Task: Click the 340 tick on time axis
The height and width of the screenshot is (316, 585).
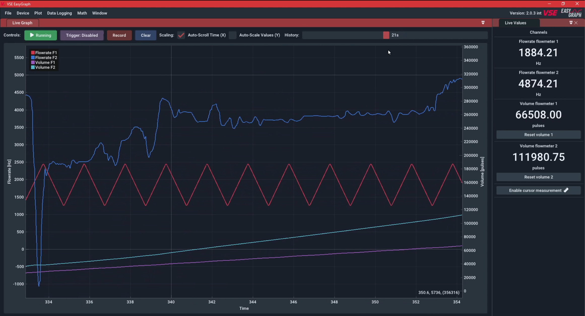Action: tap(171, 302)
